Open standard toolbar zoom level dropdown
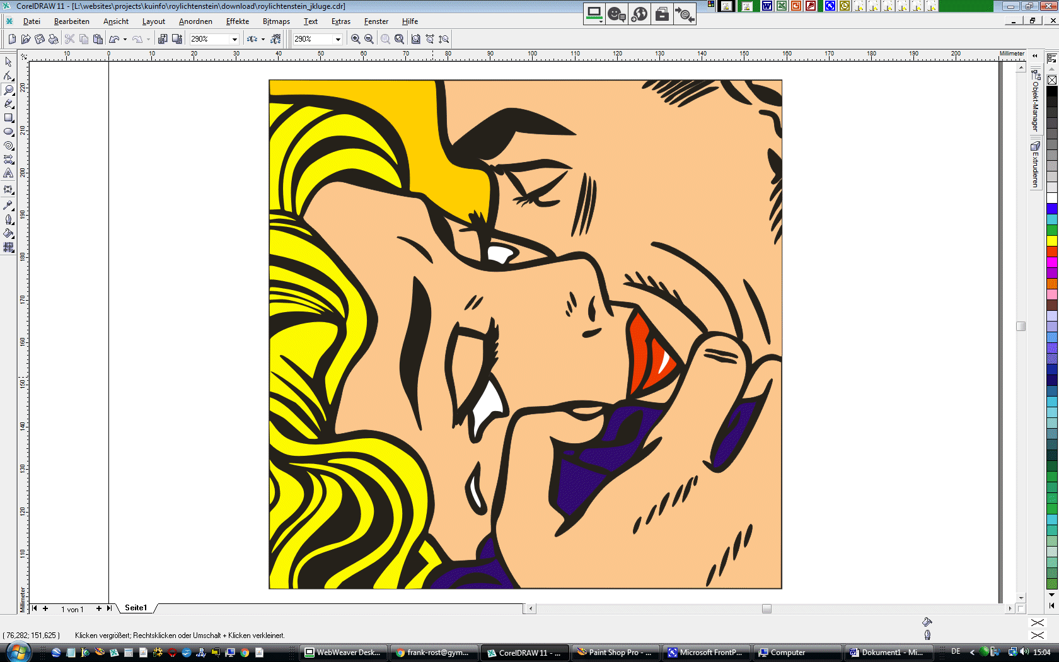Viewport: 1059px width, 662px height. [x=234, y=39]
